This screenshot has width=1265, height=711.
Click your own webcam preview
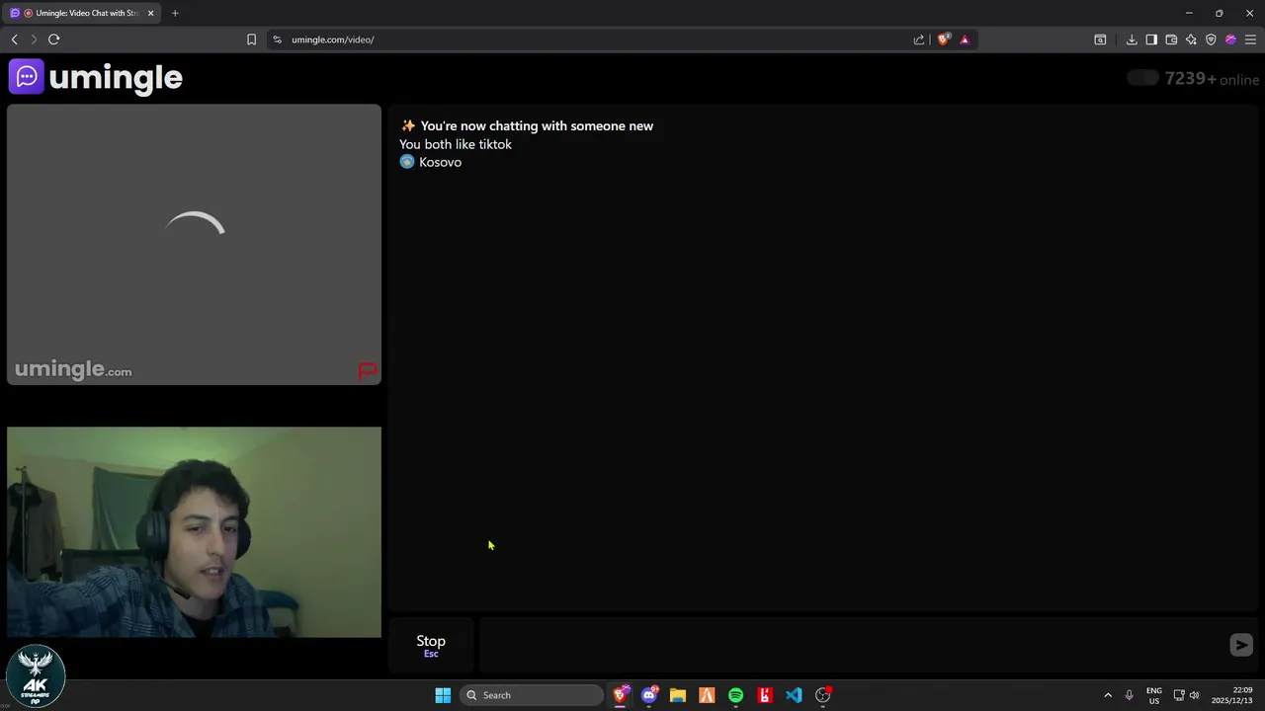[194, 532]
